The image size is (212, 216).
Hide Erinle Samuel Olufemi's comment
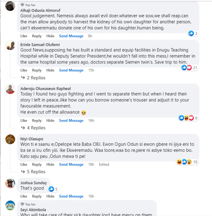50,70
